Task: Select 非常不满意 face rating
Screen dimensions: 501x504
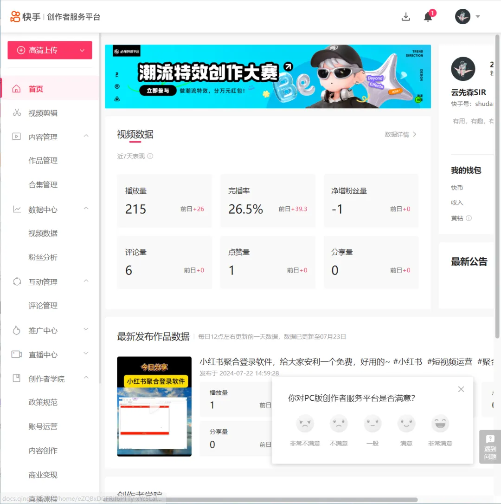Action: [305, 423]
